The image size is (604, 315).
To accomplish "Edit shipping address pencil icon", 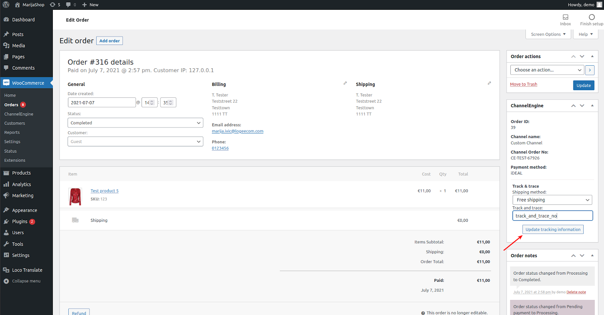I will (489, 83).
